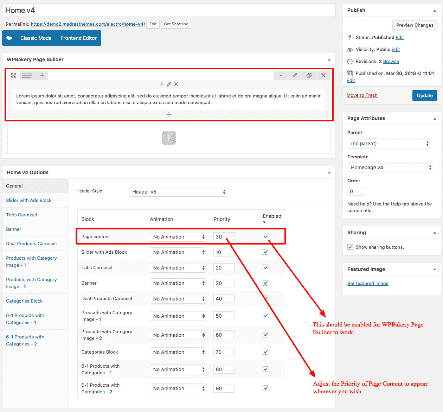Click the Visibility eye icon
This screenshot has width=443, height=412.
click(349, 50)
